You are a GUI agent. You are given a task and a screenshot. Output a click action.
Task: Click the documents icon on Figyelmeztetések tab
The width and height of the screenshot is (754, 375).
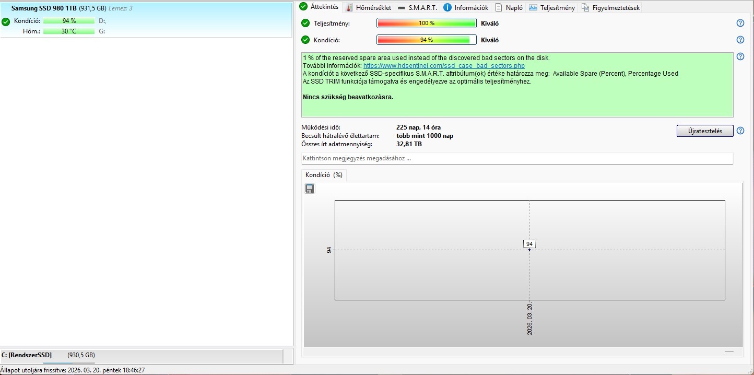[585, 7]
